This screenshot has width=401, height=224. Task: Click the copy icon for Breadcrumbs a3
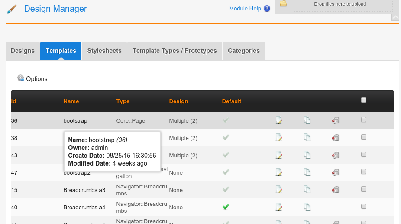(307, 190)
